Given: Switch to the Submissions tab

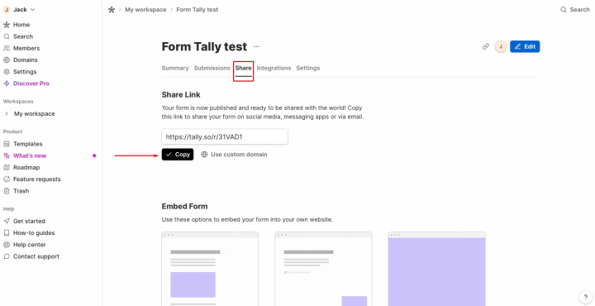Looking at the screenshot, I should (212, 68).
